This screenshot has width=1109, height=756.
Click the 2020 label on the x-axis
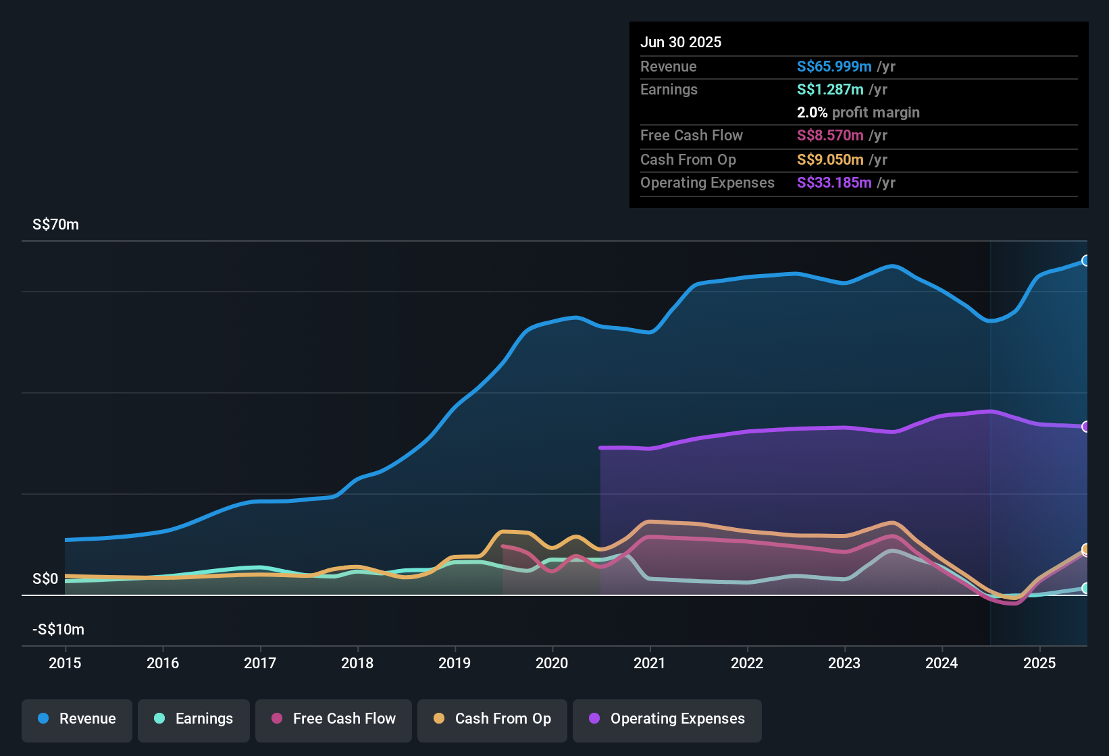coord(552,664)
